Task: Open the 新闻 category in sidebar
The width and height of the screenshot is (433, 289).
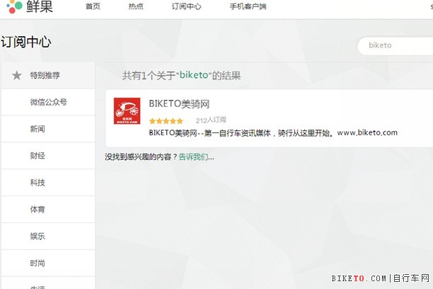Action: (x=37, y=129)
